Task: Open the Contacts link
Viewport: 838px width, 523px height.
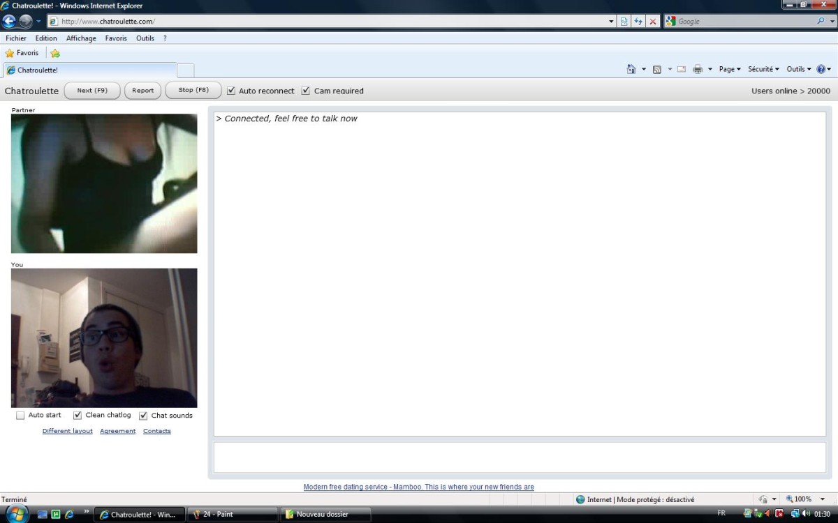Action: tap(157, 431)
